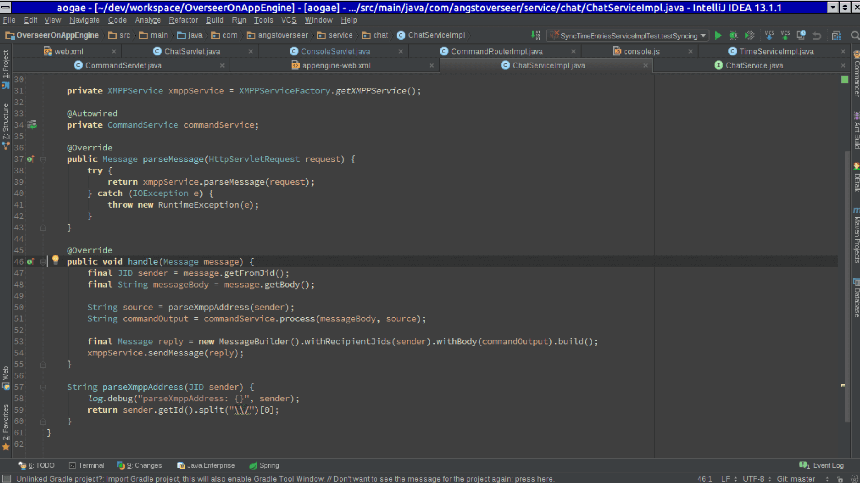Toggle read-only lock icon in status bar
Viewport: 860px width, 483px height.
coord(840,479)
